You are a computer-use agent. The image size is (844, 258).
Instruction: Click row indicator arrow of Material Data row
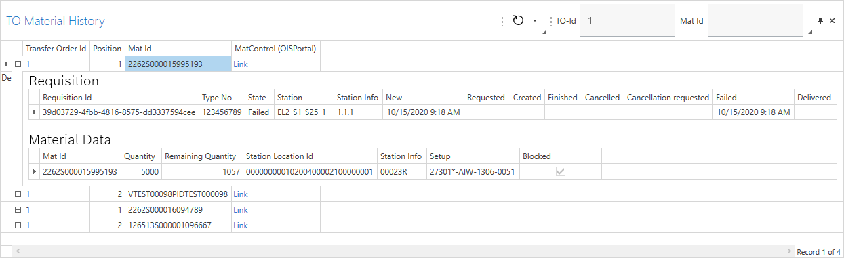pyautogui.click(x=34, y=172)
